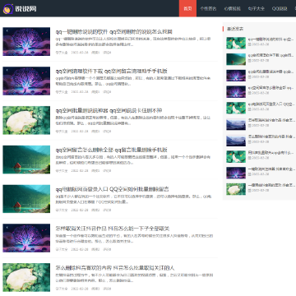The width and height of the screenshot is (296, 296).
Task: Click calendar icon under sidebar 'qq空间清理软件下载'
Action: 250,60
